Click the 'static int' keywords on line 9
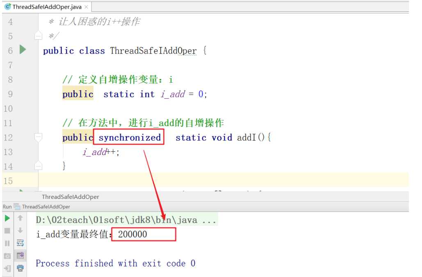Image resolution: width=422 pixels, height=277 pixels. click(129, 94)
